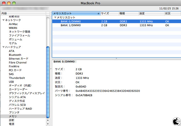Select パラレル SCSI entry
Screen dimensions: 181x126
[17, 105]
